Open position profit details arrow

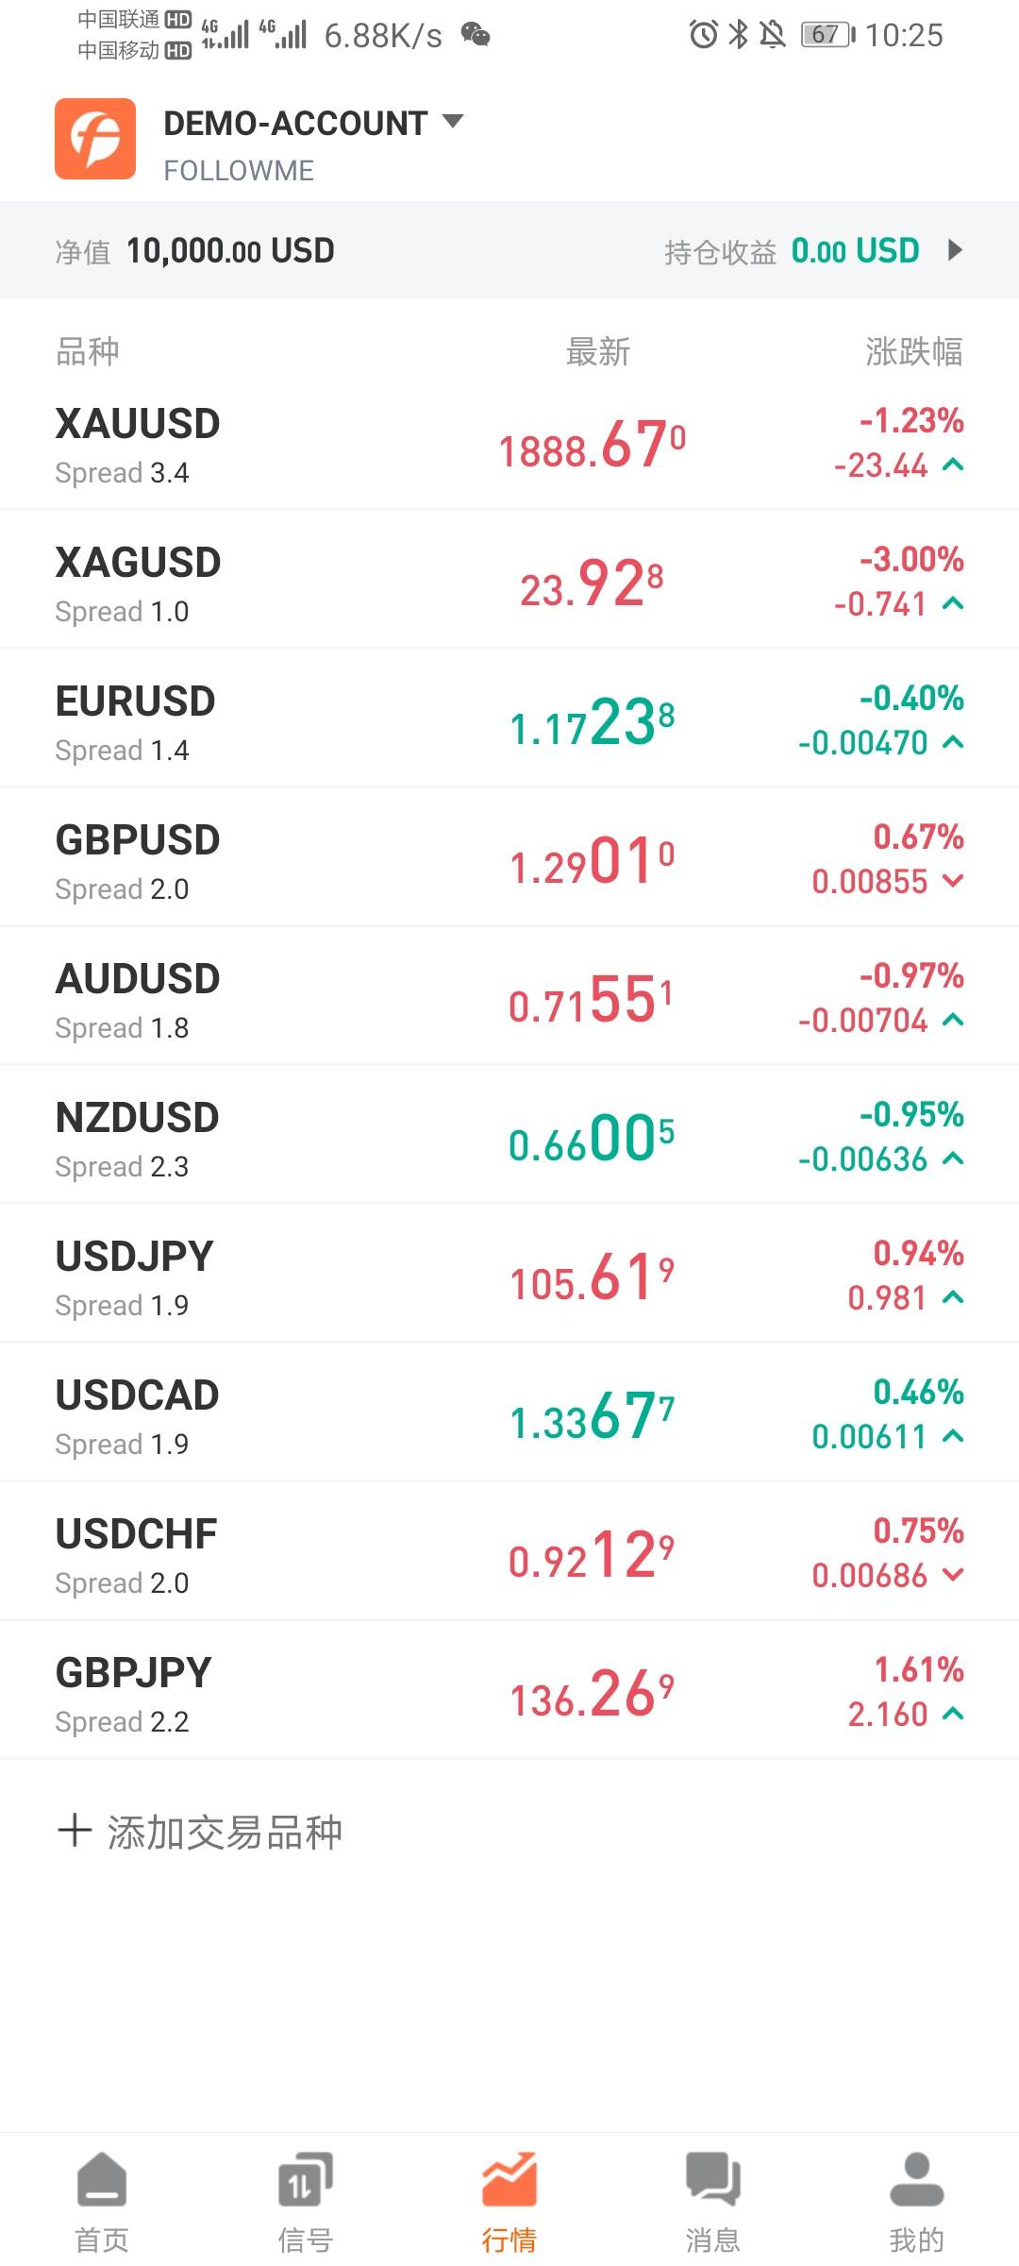coord(955,250)
